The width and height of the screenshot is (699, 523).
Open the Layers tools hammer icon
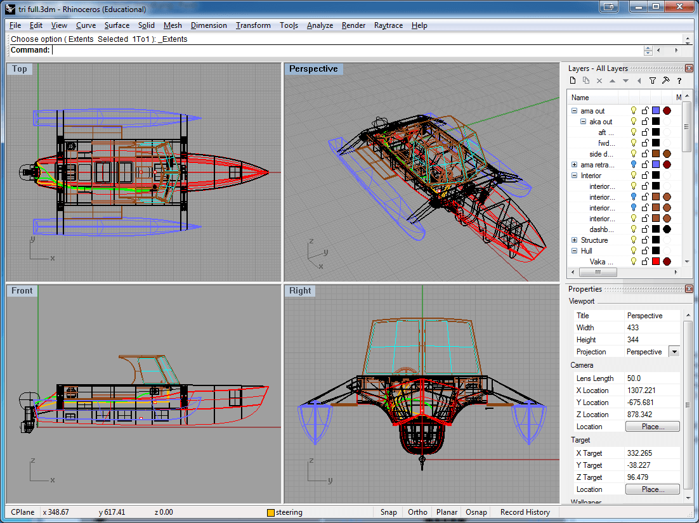665,81
